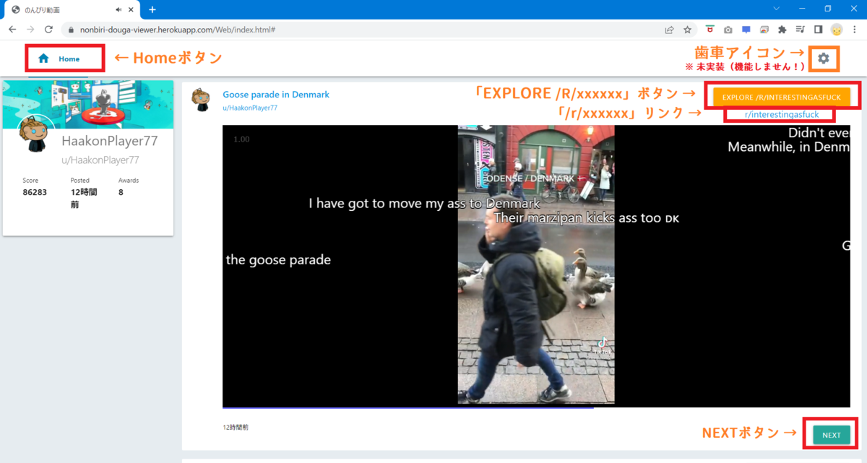Open post title Goose parade in Denmark
The height and width of the screenshot is (463, 867).
pyautogui.click(x=276, y=95)
